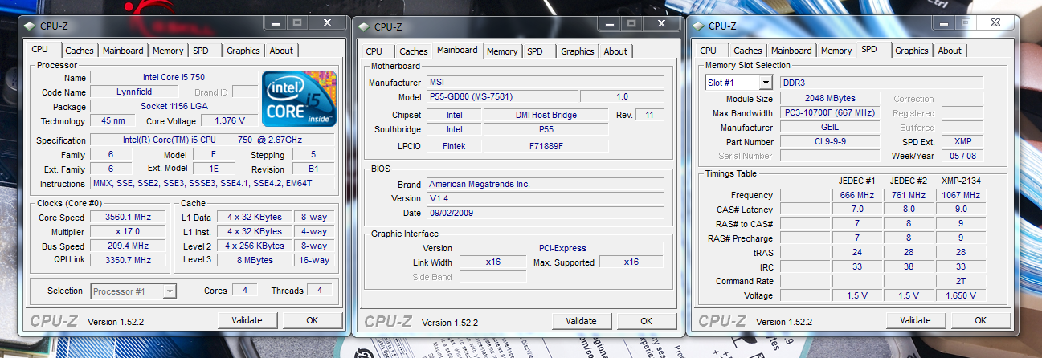1042x358 pixels.
Task: Open SPD tab in CPU window
Action: (x=200, y=51)
